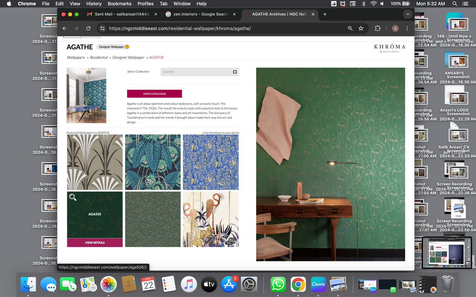476x297 pixels.
Task: Open System Settings from the Dock
Action: [249, 284]
